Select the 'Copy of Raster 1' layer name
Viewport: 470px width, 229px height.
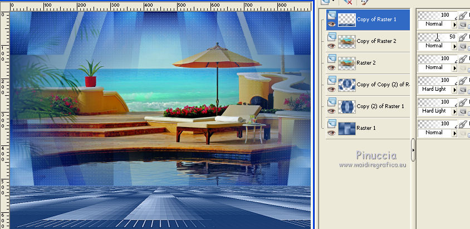376,20
